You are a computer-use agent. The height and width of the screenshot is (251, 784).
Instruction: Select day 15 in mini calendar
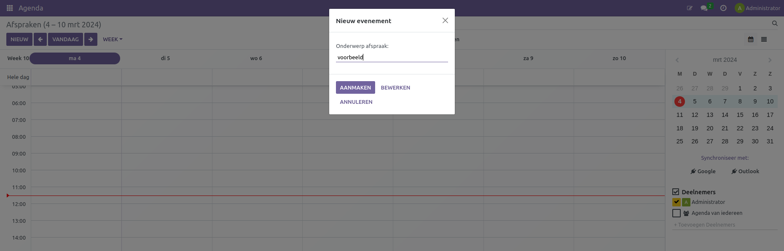(740, 115)
